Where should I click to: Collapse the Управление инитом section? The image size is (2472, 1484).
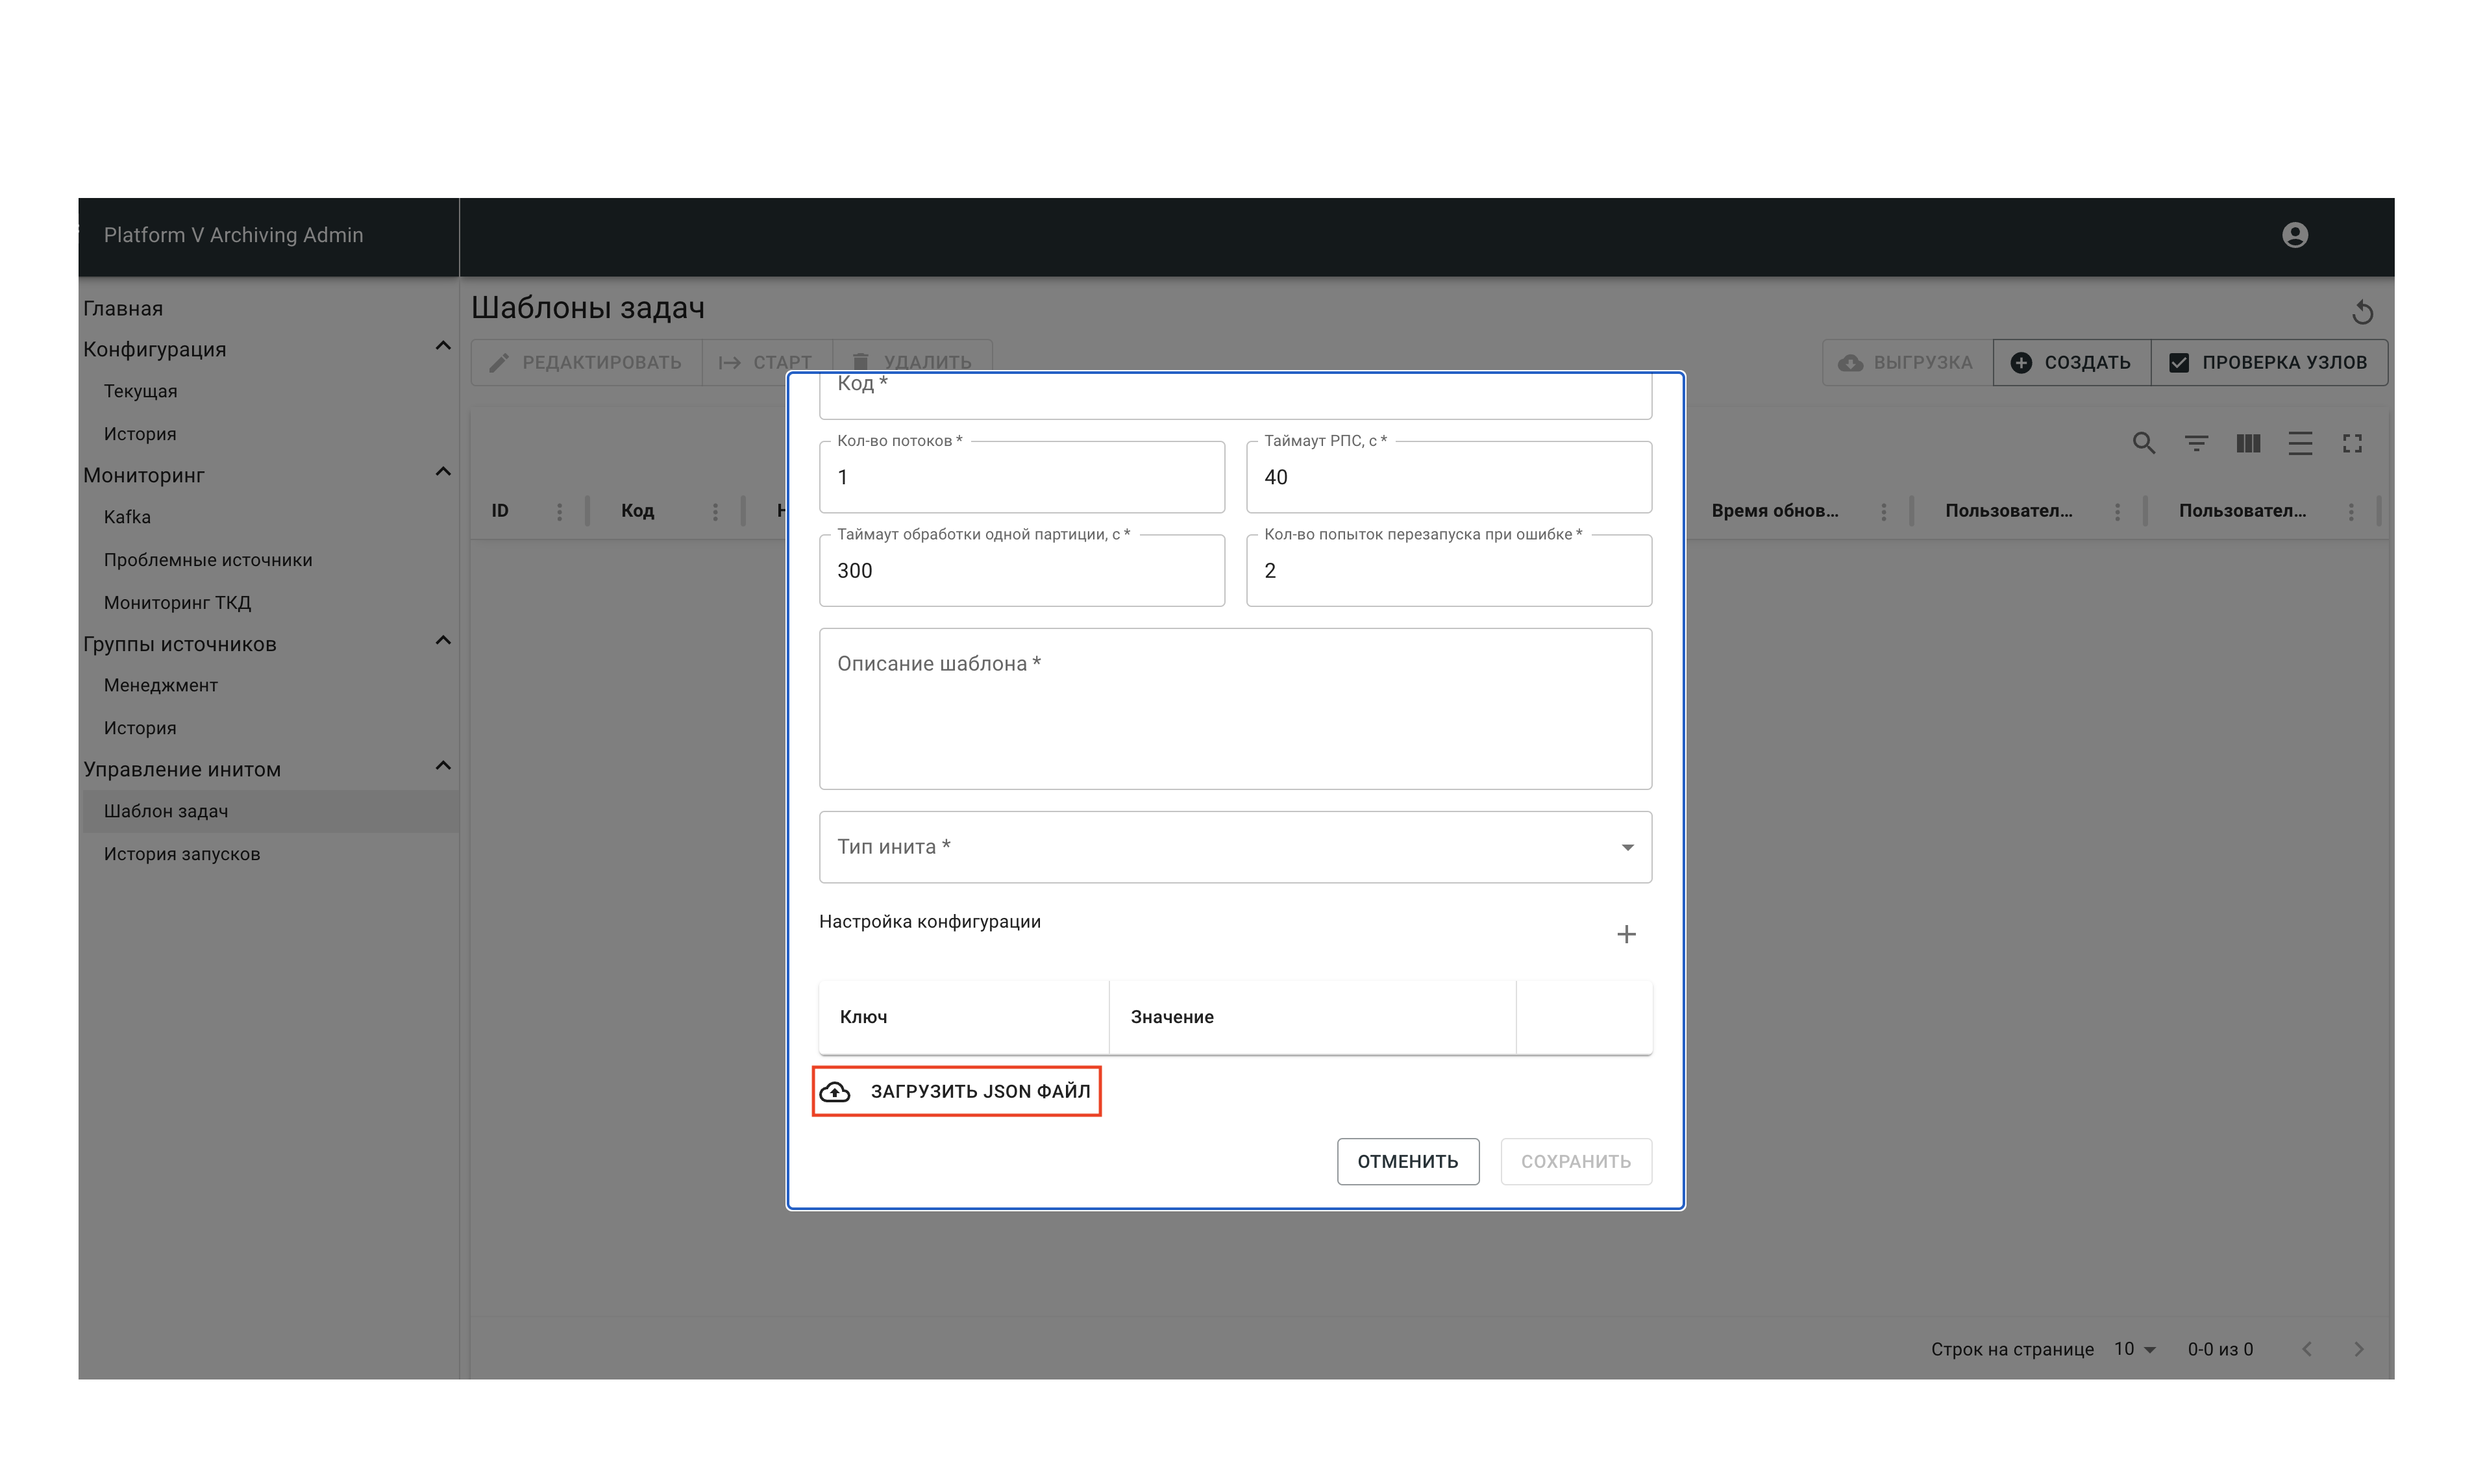point(443,767)
